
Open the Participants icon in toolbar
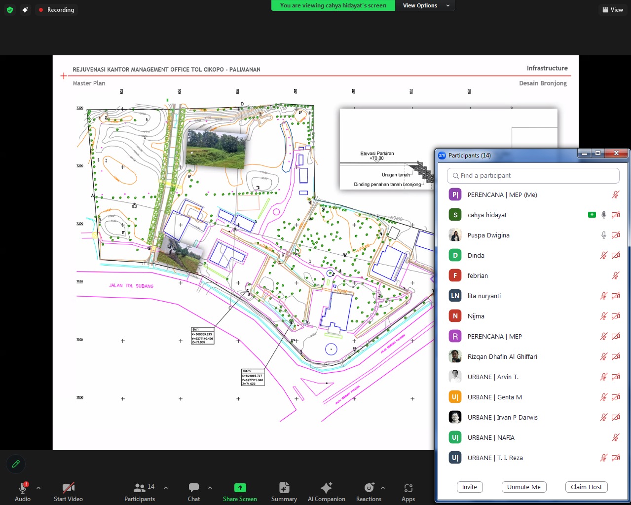pos(140,488)
